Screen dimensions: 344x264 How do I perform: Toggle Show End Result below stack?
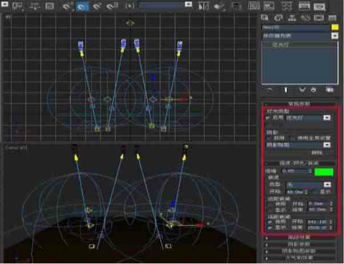click(286, 89)
